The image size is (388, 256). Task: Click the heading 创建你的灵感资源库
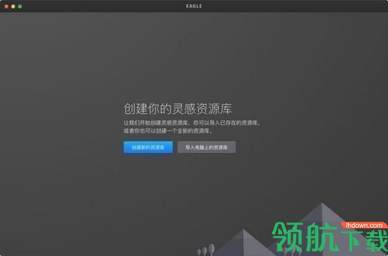tap(178, 109)
